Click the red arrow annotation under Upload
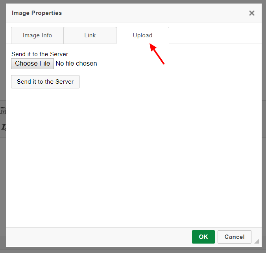The height and width of the screenshot is (253, 266). tap(157, 54)
